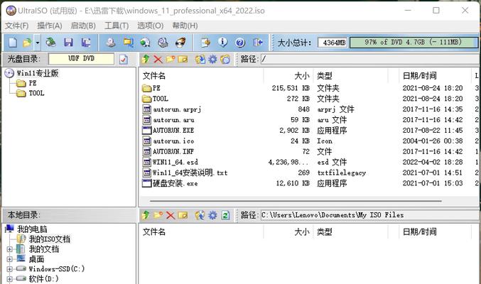The width and height of the screenshot is (481, 284).
Task: Click the disc pane Extract icon
Action: pyautogui.click(x=200, y=59)
